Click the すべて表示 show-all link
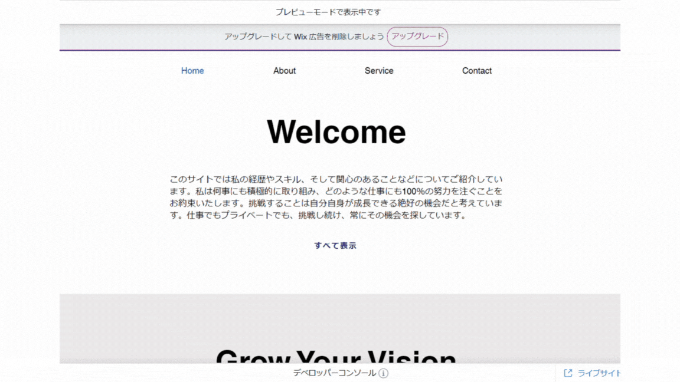680x382 pixels. pyautogui.click(x=335, y=246)
